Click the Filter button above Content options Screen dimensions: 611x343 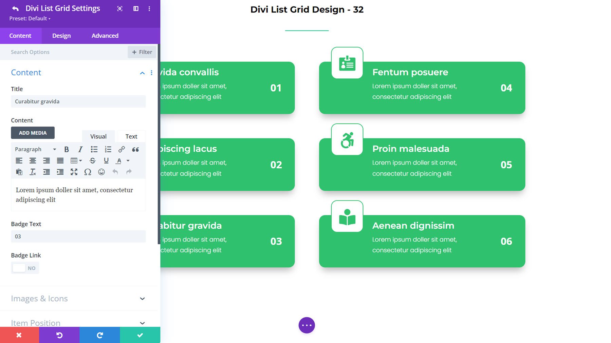(142, 52)
